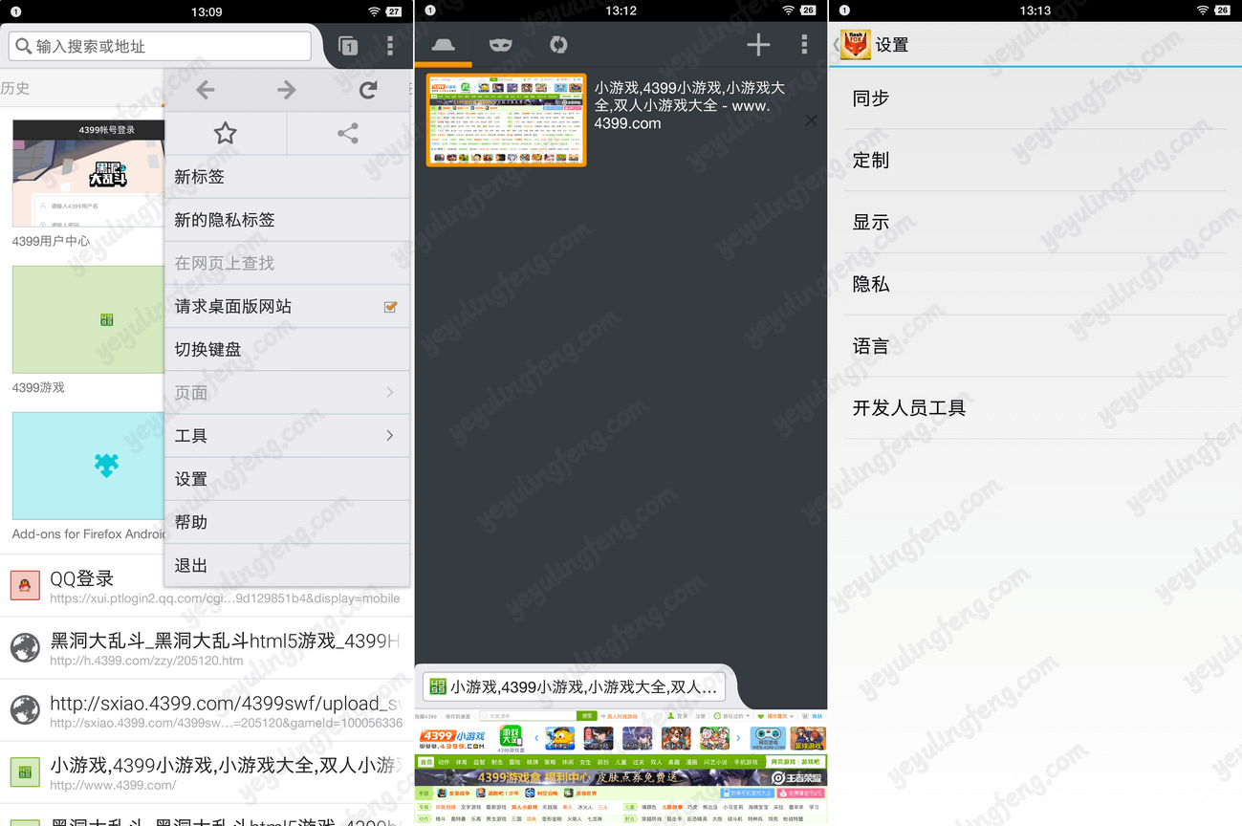Image resolution: width=1242 pixels, height=826 pixels.
Task: Tap the 历史 panel heading
Action: click(15, 88)
